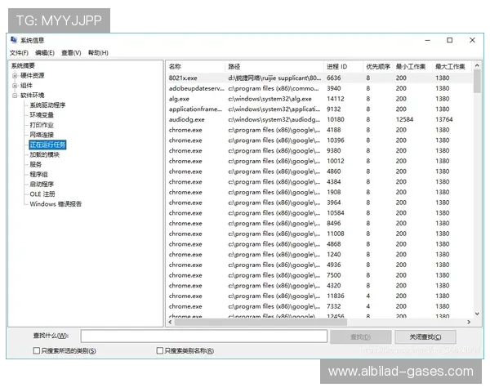This screenshot has width=490, height=392.
Task: Click into the 查找什么 search field
Action: coord(203,336)
